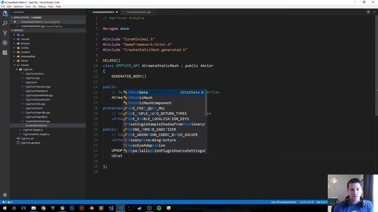Show details for the UStatData suggestion
The width and height of the screenshot is (378, 212).
[202, 92]
